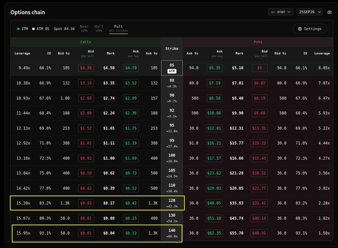The height and width of the screenshot is (248, 338).
Task: Click the Calls section header
Action: click(x=85, y=42)
